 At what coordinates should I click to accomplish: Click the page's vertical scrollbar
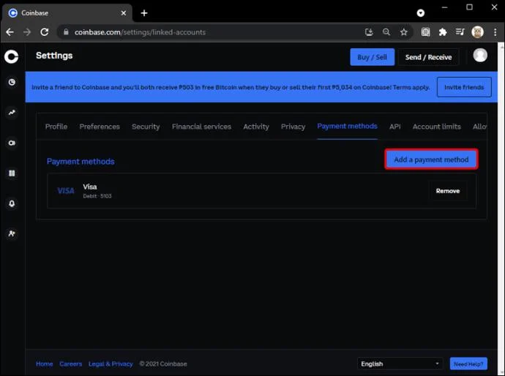501,209
